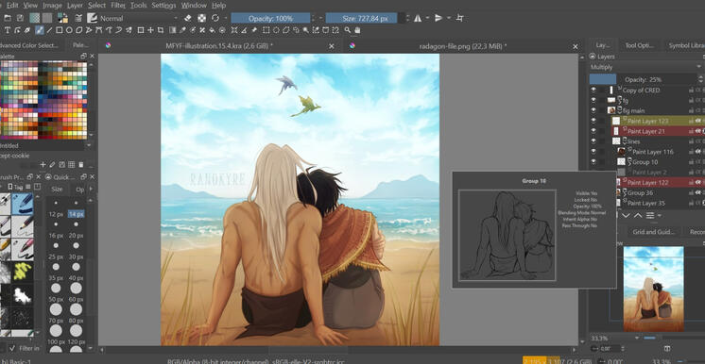Select the Pan hand tool

coord(357,30)
